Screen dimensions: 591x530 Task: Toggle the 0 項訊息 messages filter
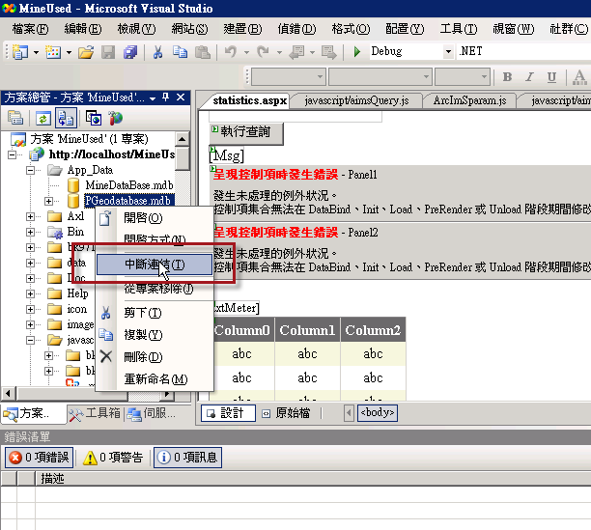(x=187, y=458)
